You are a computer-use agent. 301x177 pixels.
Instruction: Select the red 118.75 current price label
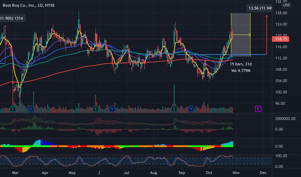tap(280, 39)
